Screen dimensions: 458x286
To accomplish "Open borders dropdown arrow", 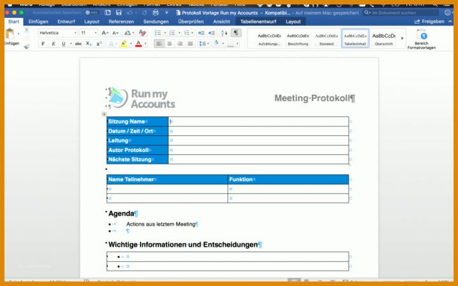I will point(237,44).
